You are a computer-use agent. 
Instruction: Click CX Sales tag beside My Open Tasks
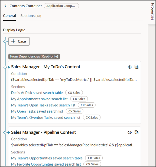tap(74, 111)
